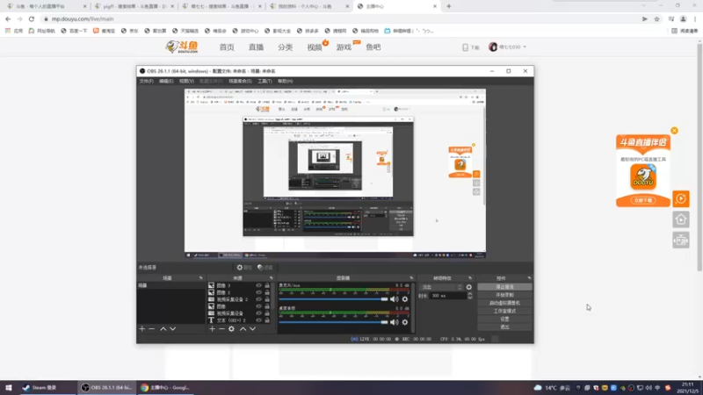Viewport: 703px width, 395px height.
Task: Open the 淡出 transition type dropdown
Action: pos(442,287)
